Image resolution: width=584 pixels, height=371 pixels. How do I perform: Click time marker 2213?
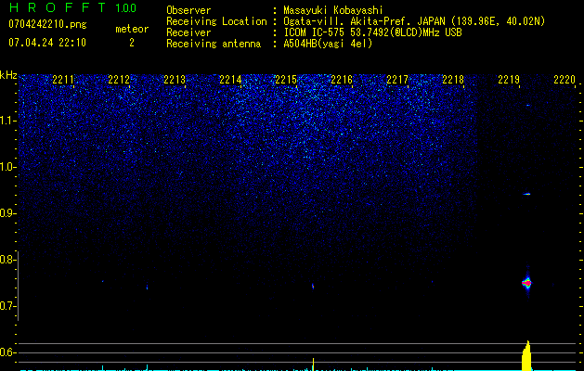pyautogui.click(x=175, y=80)
